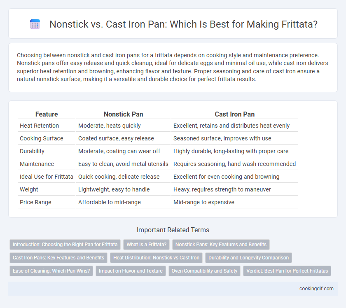This screenshot has height=308, width=346.
Task: Select 'Impact on Flavor and Texture' tag
Action: tap(131, 271)
